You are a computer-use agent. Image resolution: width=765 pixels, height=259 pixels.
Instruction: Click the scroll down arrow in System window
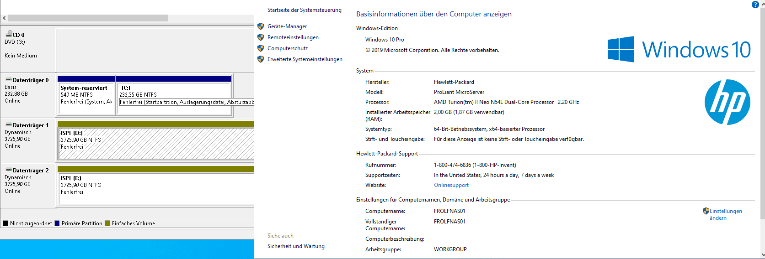tap(762, 255)
